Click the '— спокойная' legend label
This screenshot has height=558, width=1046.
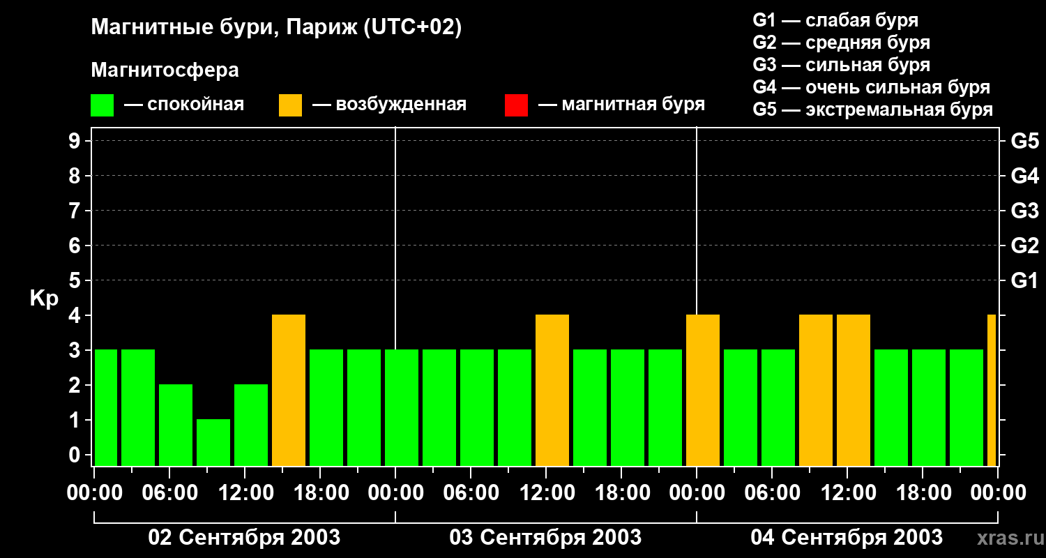184,105
